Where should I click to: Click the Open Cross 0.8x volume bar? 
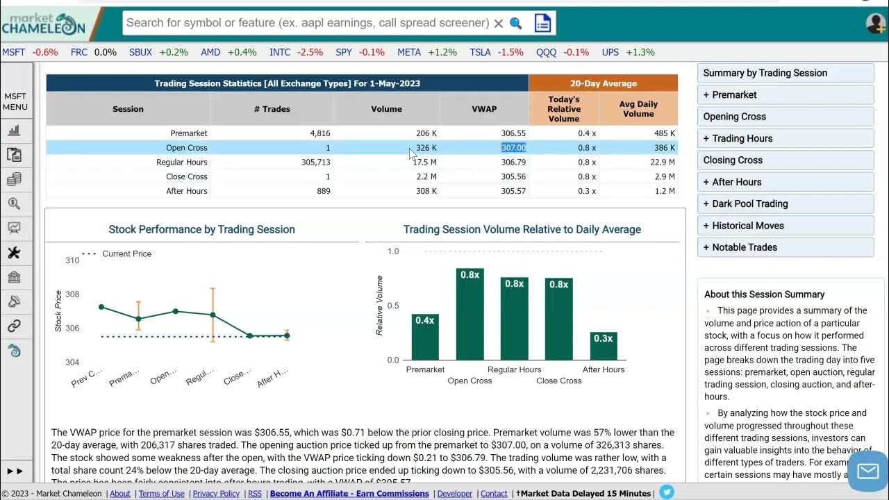coord(470,314)
